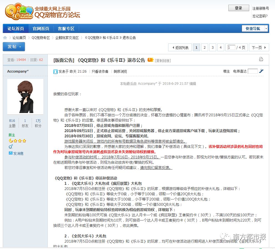Screen dimensions: 275x249
Task: Switch page order with the 楼主 marker
Action: (x=226, y=71)
